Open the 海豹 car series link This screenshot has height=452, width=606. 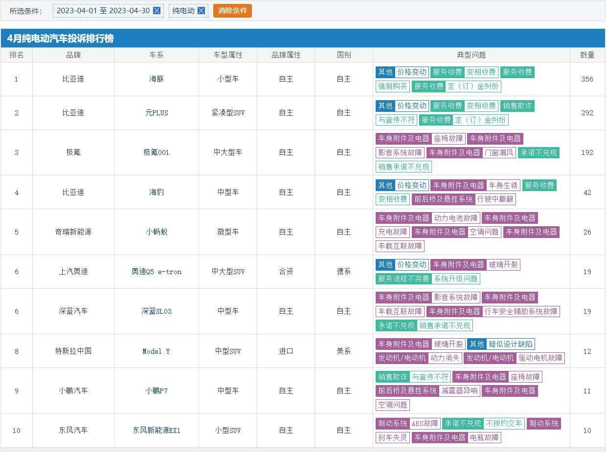point(157,193)
